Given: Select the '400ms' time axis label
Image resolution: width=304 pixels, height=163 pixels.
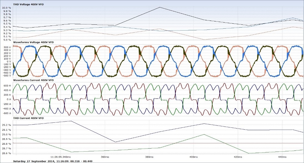Looking at the screenshot, I should (194, 157).
